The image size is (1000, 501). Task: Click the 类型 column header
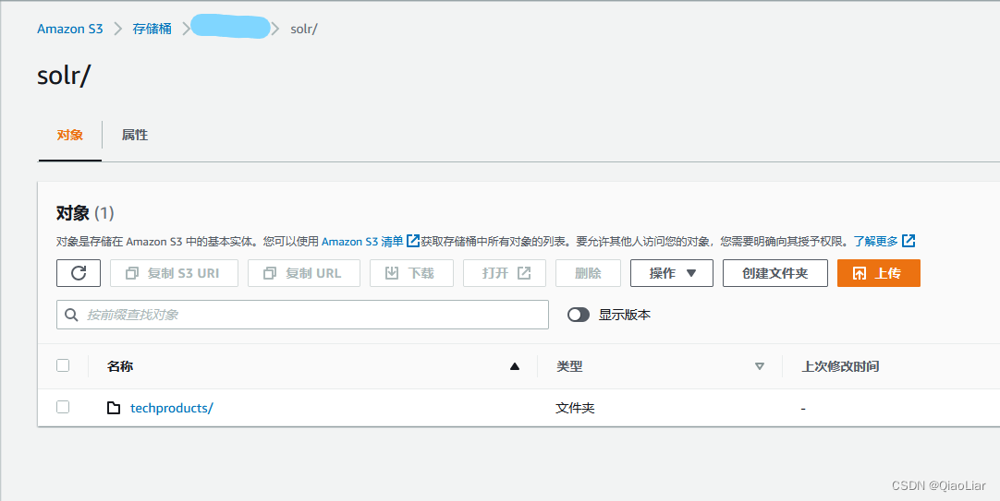(x=569, y=366)
